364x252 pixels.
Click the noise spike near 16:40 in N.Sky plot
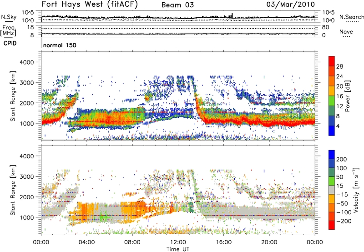[232, 15]
